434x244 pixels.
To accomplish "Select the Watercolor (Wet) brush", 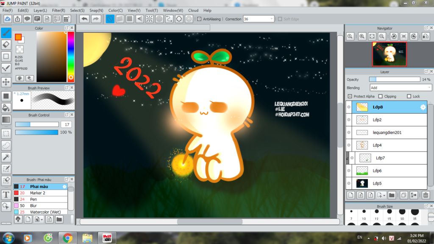I will point(40,212).
